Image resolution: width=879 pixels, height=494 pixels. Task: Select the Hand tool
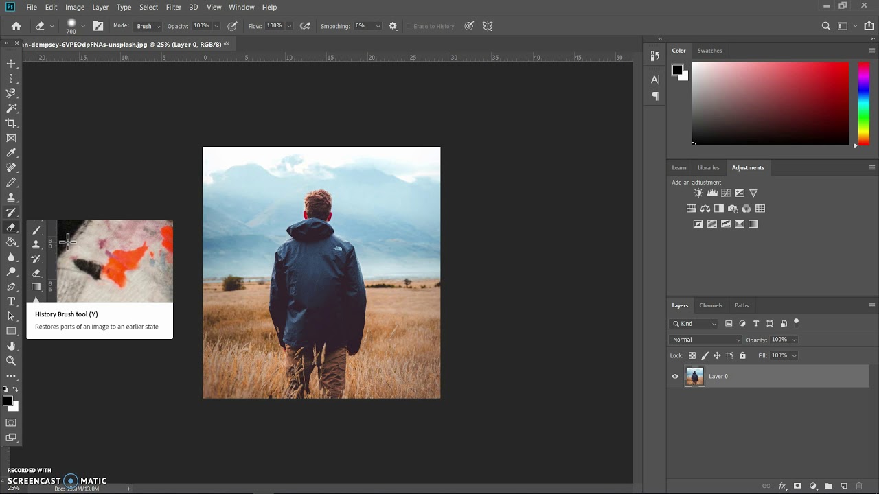click(11, 346)
